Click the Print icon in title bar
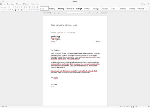 [3, 1]
